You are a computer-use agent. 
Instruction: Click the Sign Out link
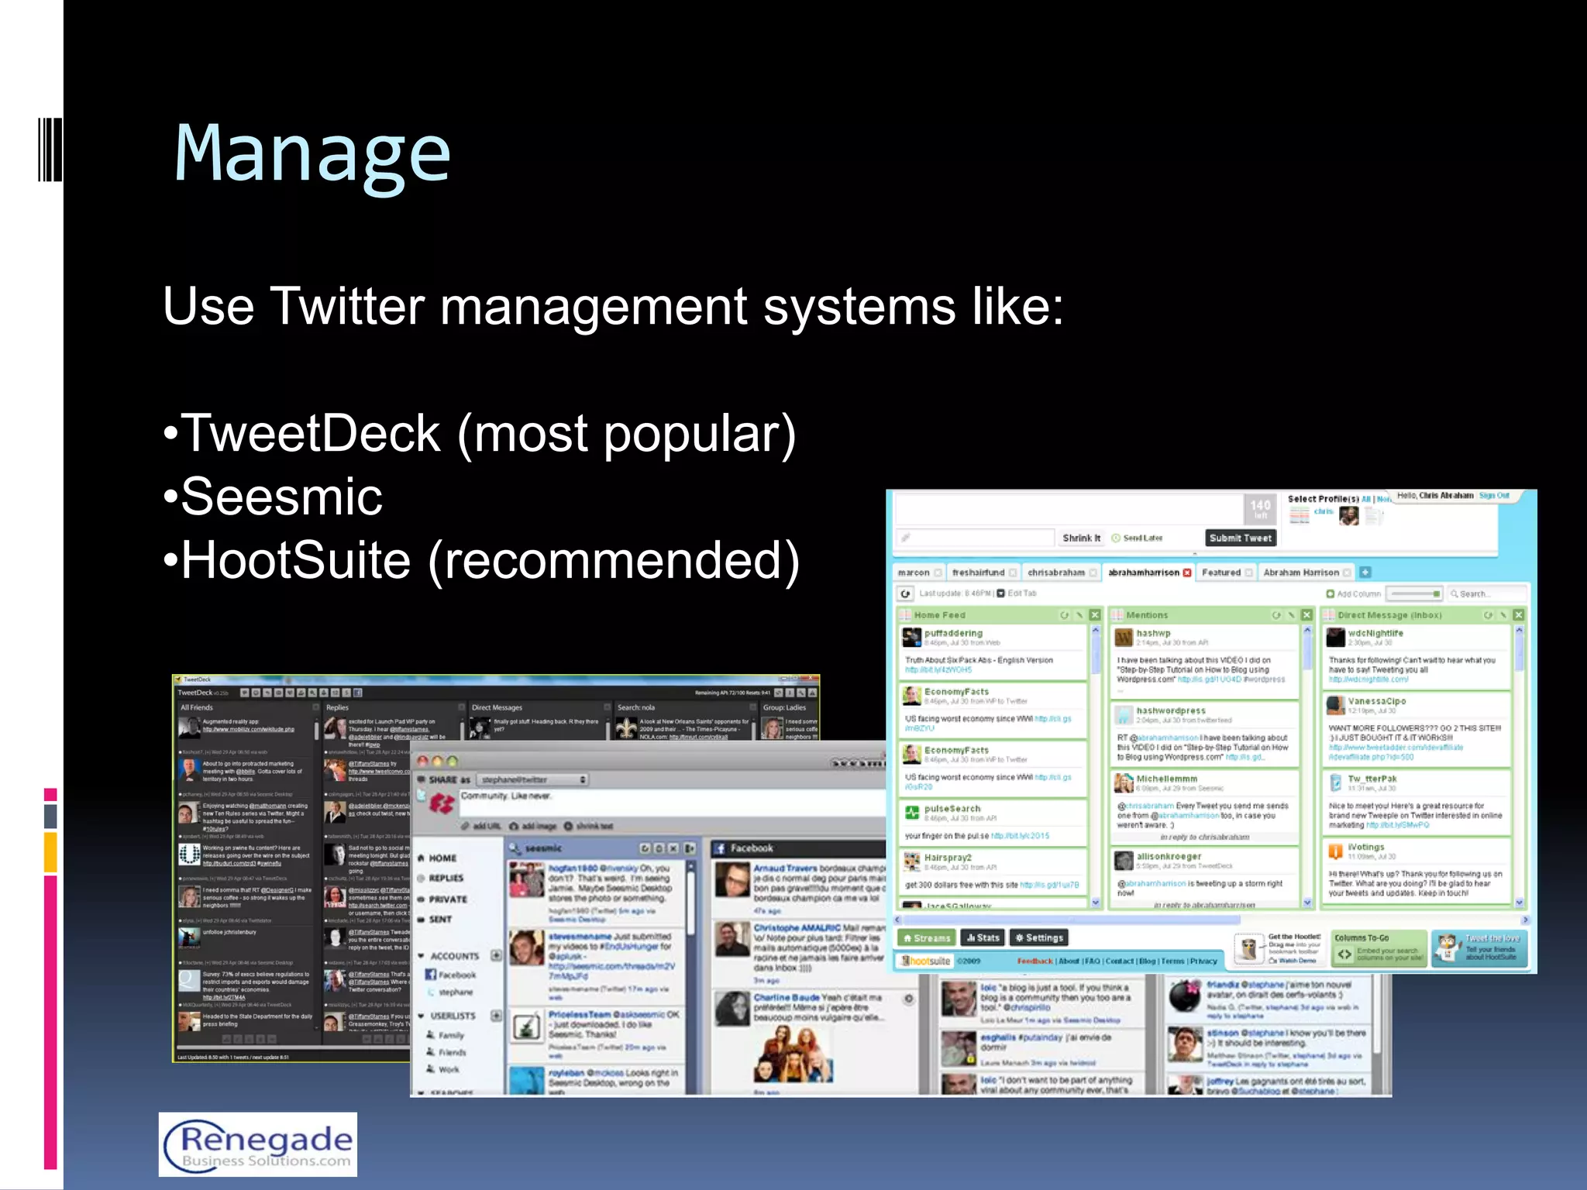pos(1493,495)
